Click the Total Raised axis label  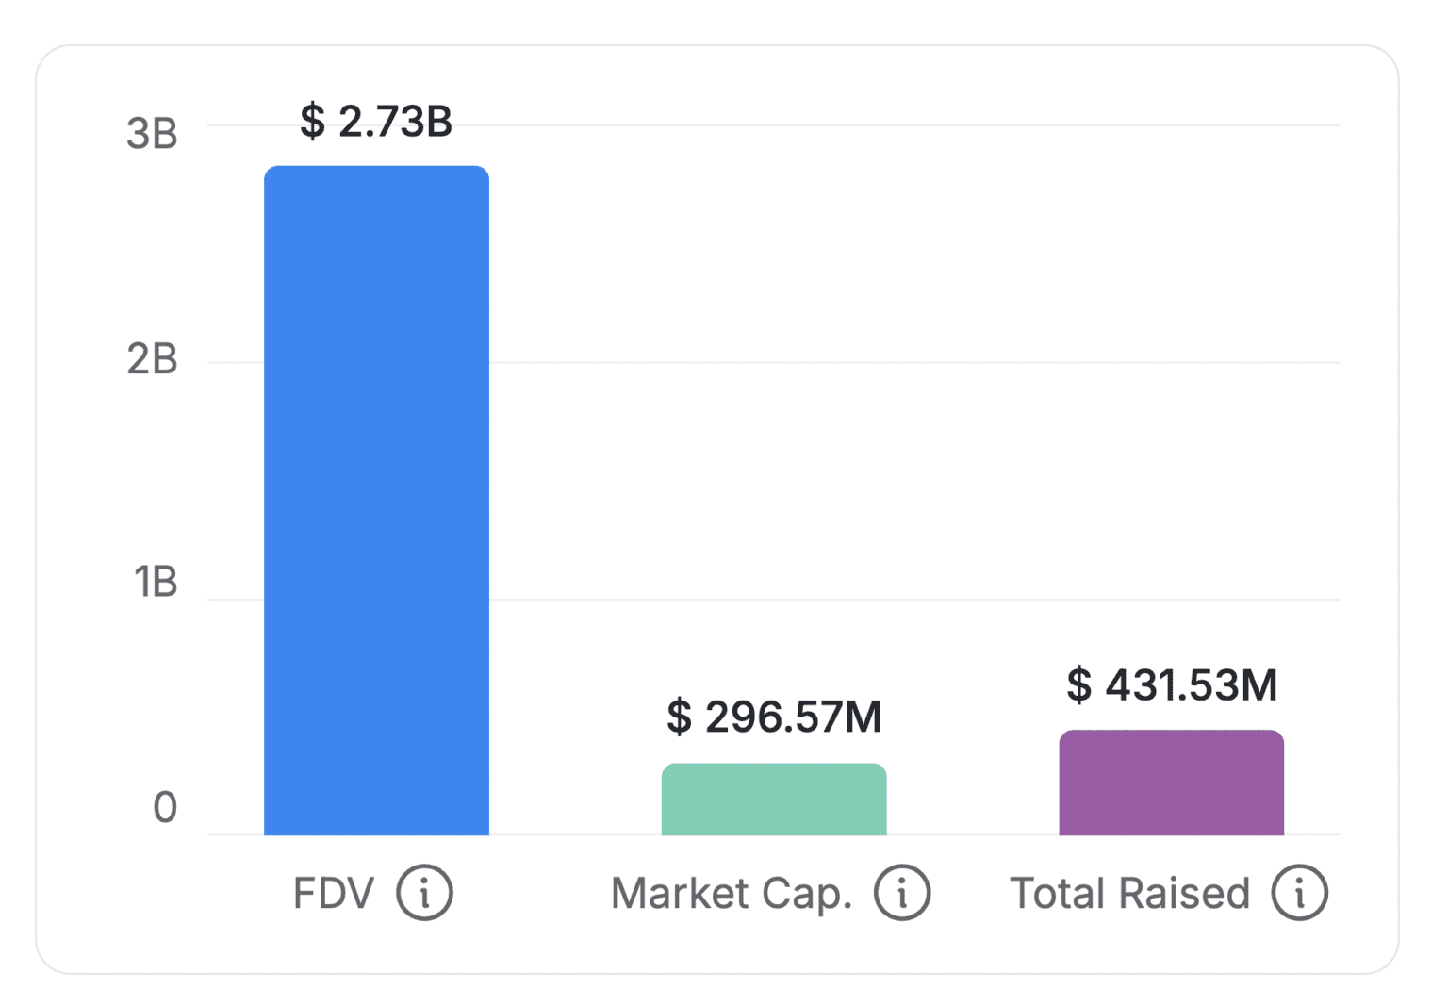[1129, 893]
